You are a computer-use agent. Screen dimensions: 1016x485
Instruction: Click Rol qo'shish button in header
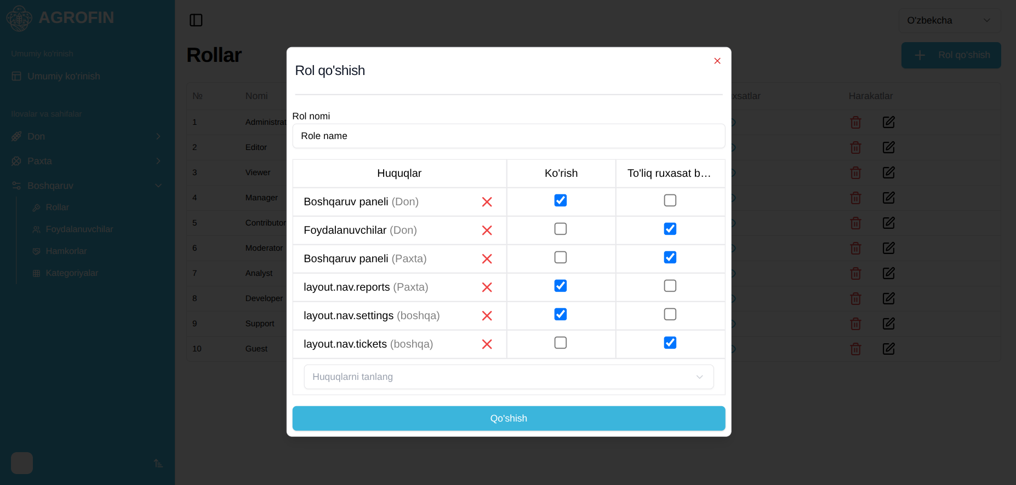coord(951,55)
